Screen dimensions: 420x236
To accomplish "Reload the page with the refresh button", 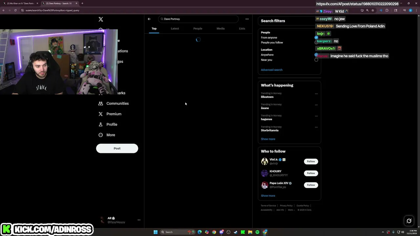I will pyautogui.click(x=15, y=10).
